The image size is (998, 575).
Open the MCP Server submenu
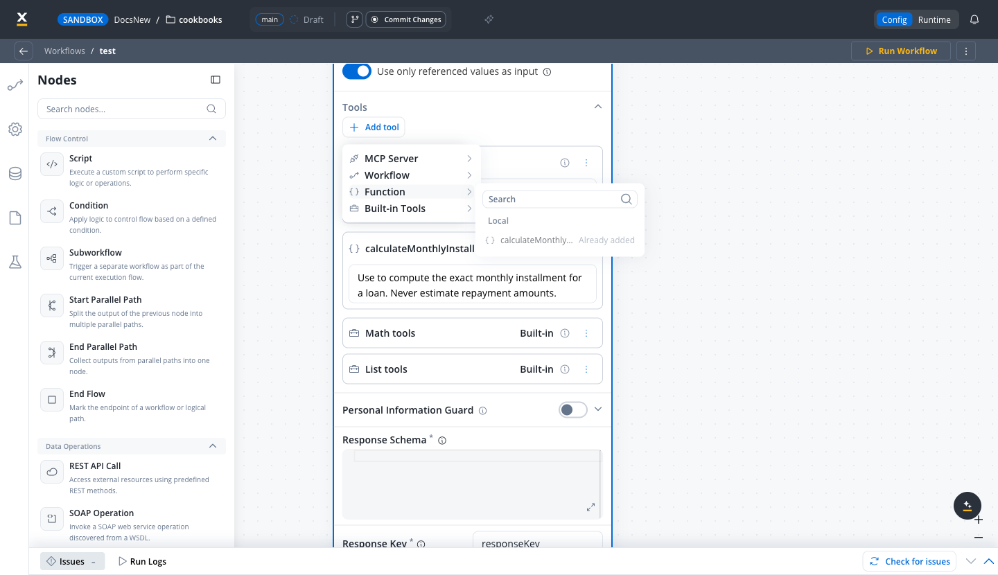click(411, 159)
